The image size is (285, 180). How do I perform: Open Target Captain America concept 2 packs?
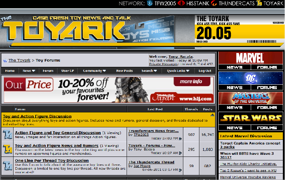[250, 145]
